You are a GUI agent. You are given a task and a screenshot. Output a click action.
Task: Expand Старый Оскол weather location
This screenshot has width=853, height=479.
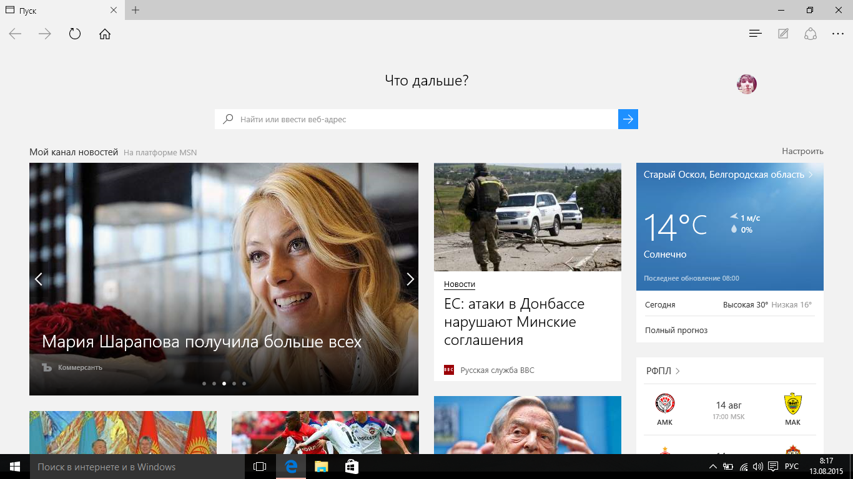pos(729,175)
